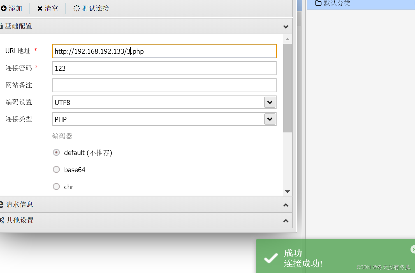Click the 清空 X icon
The height and width of the screenshot is (273, 415).
click(x=39, y=8)
